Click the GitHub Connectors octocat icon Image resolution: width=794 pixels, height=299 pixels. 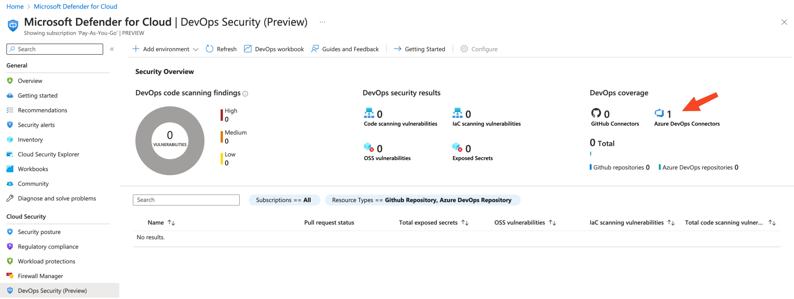coord(596,113)
